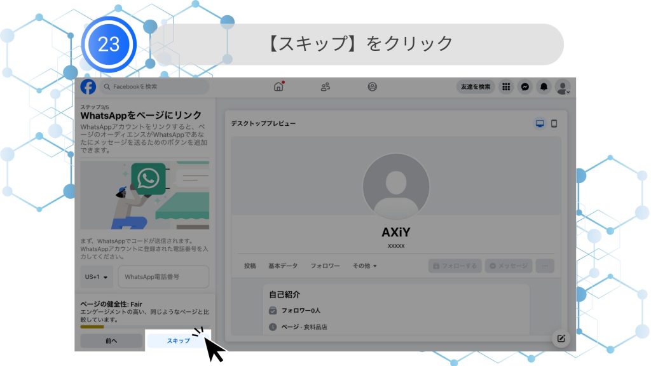Switch to mobile preview mode
Screen dimensions: 651x366
click(554, 123)
